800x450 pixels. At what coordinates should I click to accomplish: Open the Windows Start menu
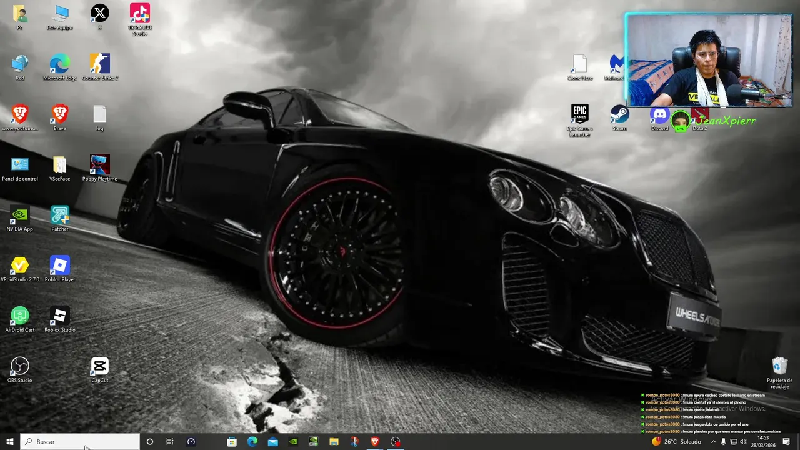[x=10, y=442]
